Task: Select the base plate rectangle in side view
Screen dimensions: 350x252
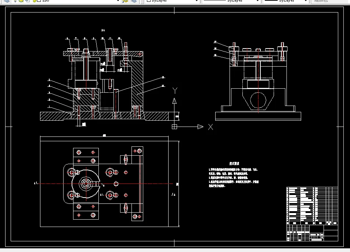Action: pyautogui.click(x=258, y=116)
